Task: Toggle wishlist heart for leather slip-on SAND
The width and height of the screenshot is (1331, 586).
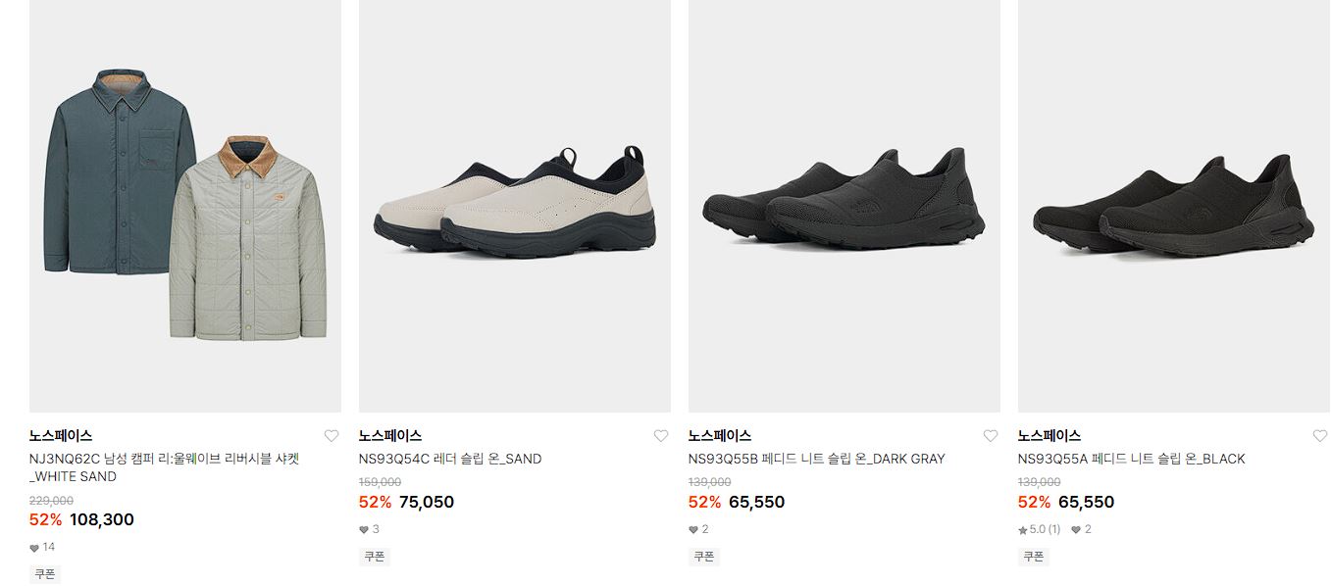Action: pos(661,436)
